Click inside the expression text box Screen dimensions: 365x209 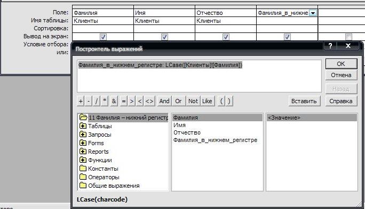199,76
